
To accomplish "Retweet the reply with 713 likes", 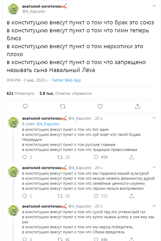I will 60,196.
